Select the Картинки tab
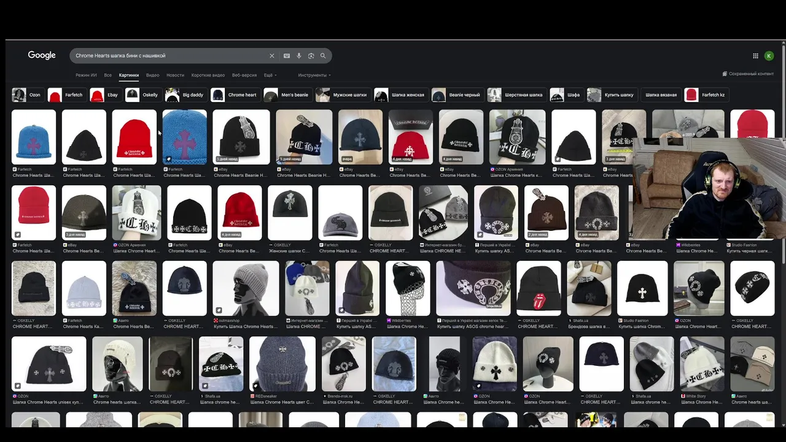Screen dimensions: 786x442 coord(129,75)
